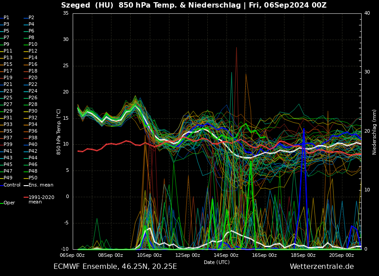
Task: Select the 10Sep 00z date tick
Action: pyautogui.click(x=149, y=255)
